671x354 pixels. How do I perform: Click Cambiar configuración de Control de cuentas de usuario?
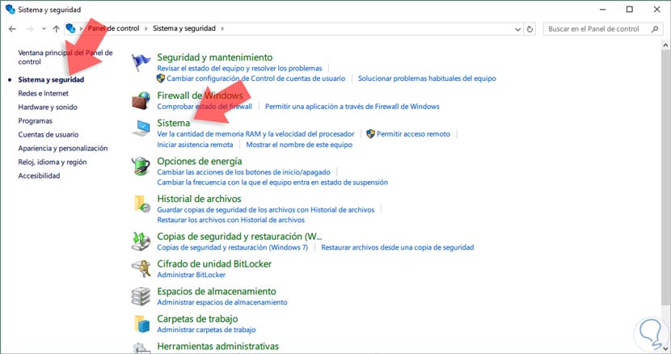click(256, 78)
